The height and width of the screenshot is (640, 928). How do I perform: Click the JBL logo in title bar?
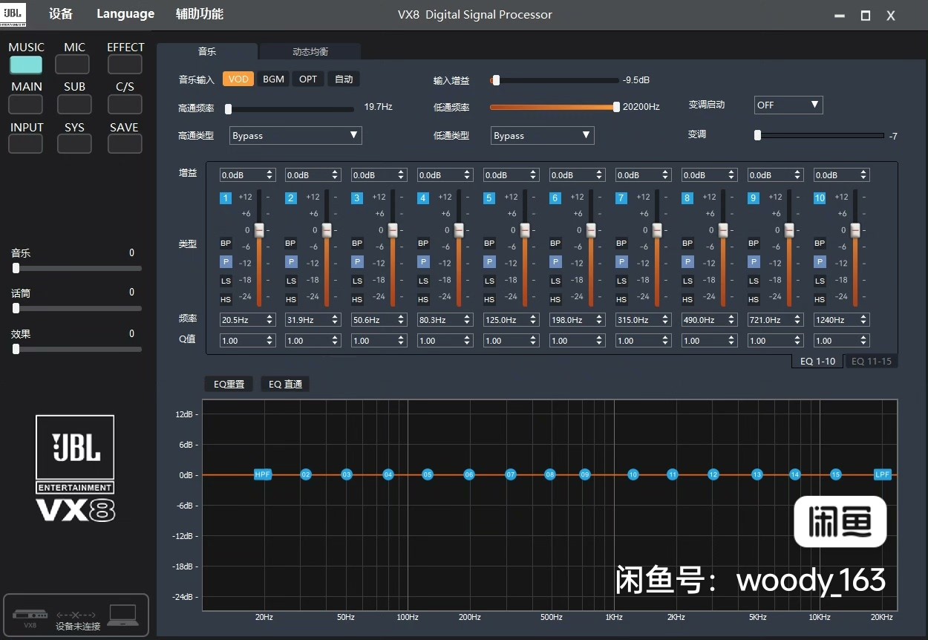click(x=14, y=14)
